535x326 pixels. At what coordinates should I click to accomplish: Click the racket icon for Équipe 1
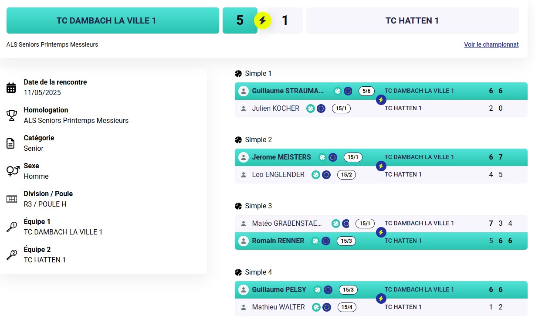[x=11, y=227]
